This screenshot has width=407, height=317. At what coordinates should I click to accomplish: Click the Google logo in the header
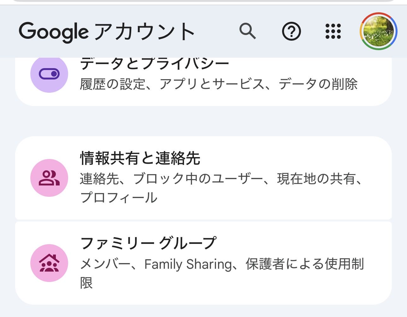pyautogui.click(x=54, y=32)
